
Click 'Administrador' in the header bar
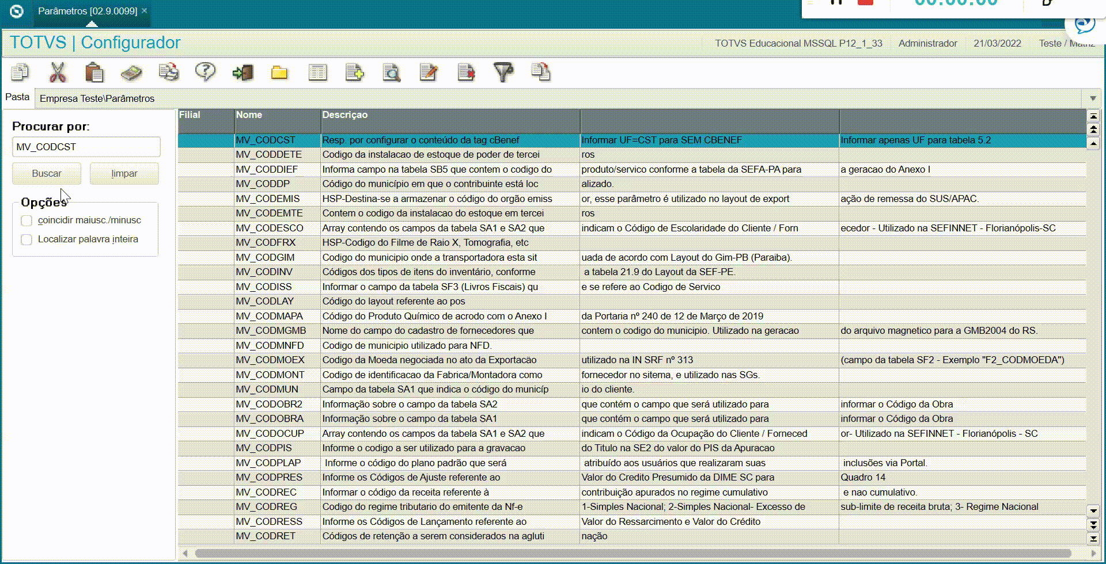tap(927, 43)
